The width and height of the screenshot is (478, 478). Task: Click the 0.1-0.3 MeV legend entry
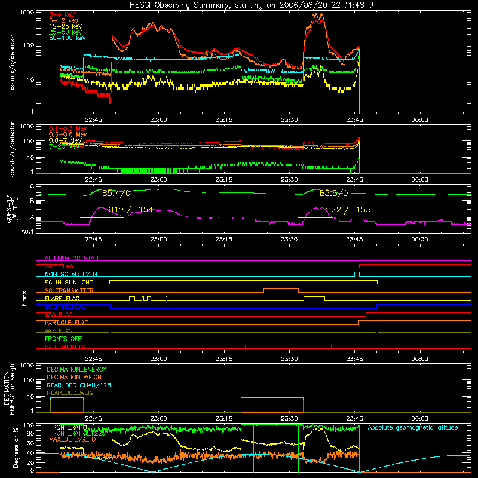pos(68,128)
